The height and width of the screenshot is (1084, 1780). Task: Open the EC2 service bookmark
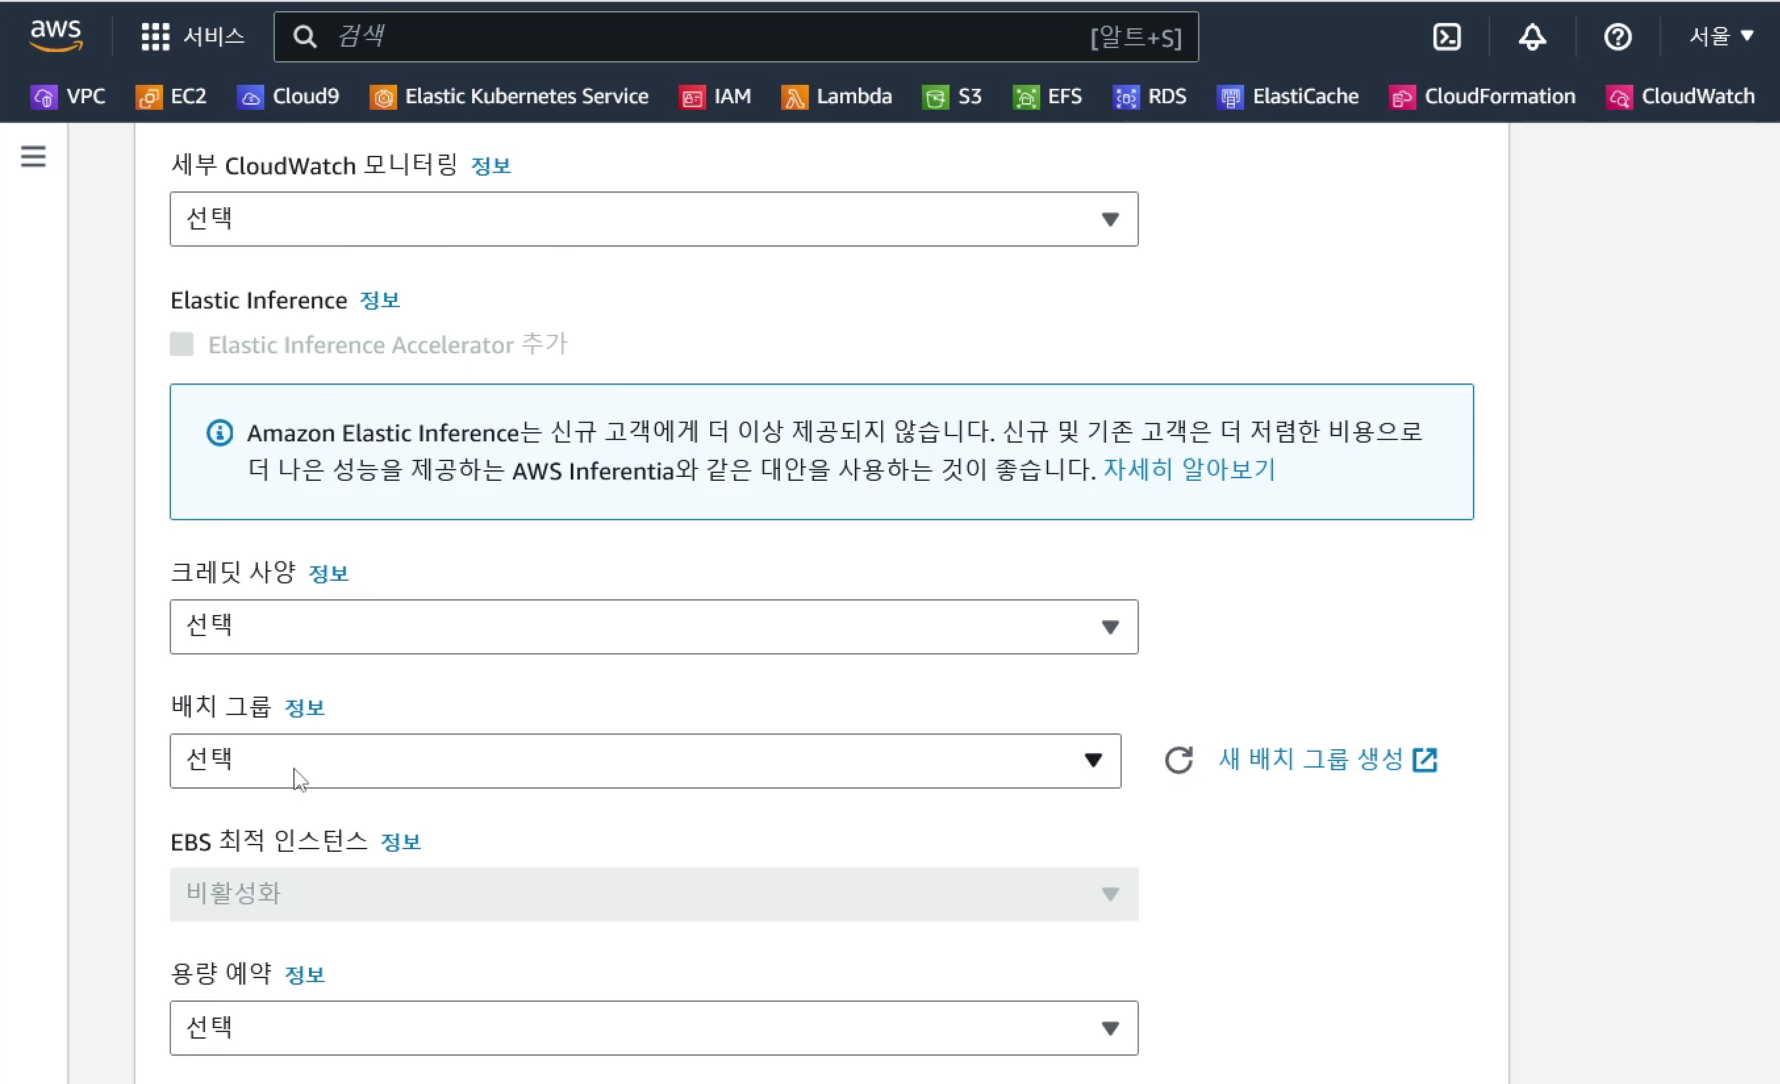click(x=172, y=97)
